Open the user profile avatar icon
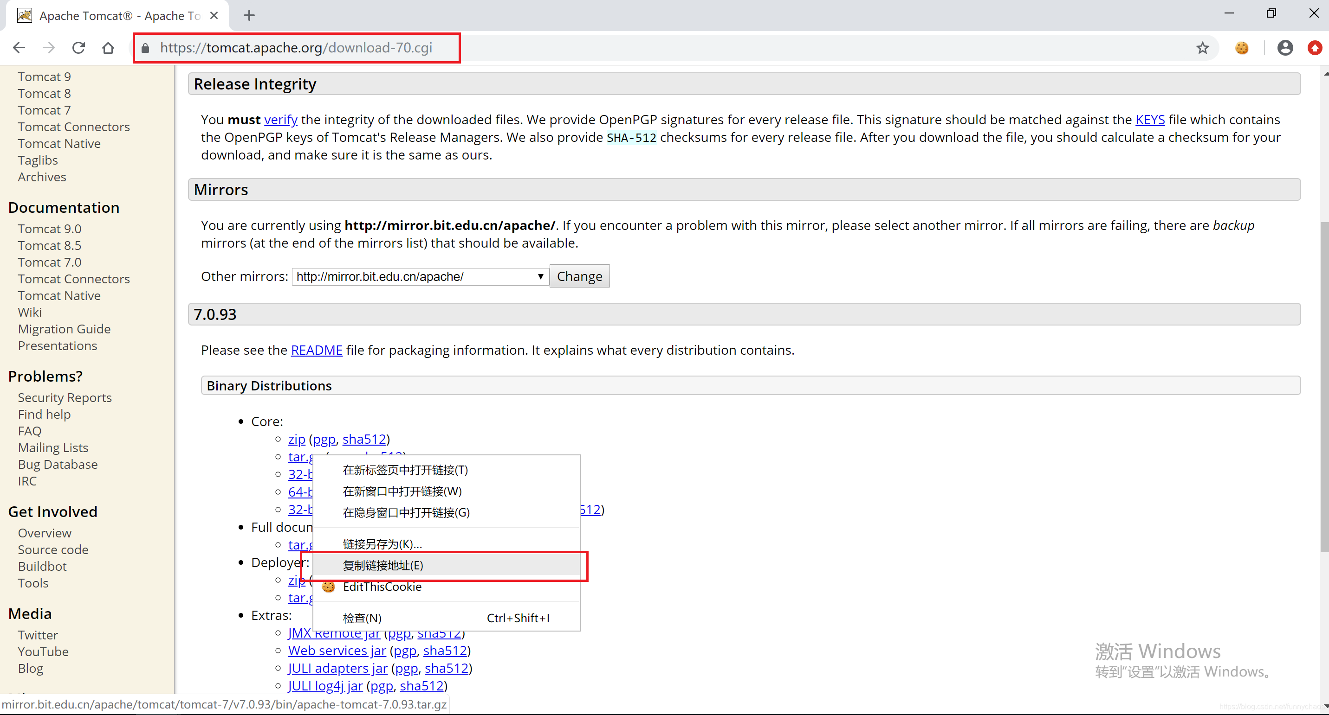Viewport: 1329px width, 715px height. click(x=1285, y=48)
